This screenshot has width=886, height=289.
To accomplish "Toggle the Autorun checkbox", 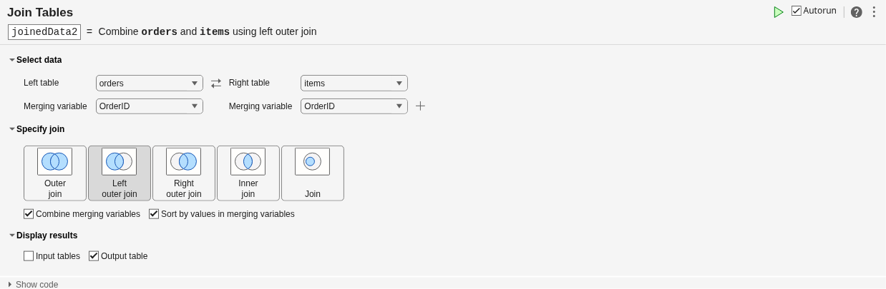I will pos(797,11).
